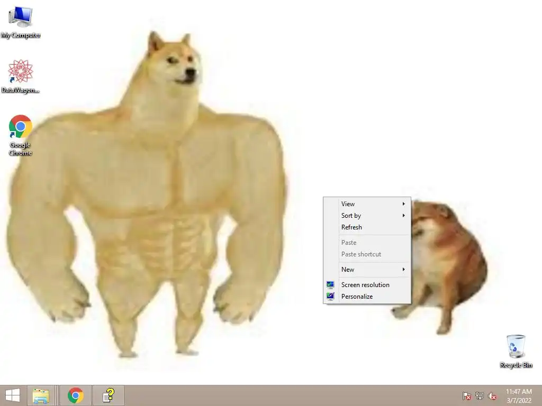Launch File Explorer from the taskbar
The image size is (542, 406).
pos(41,395)
